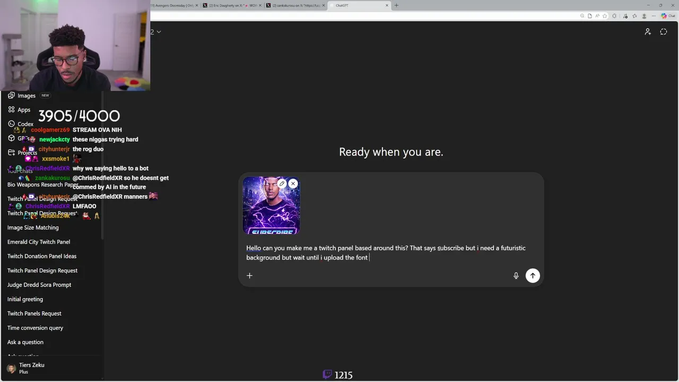Open Copilot Chat button in browser
The image size is (679, 382).
pos(668,16)
